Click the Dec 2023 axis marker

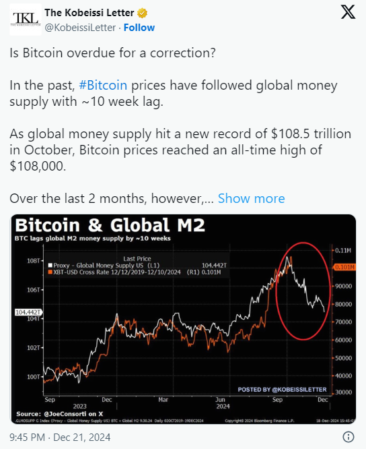(x=107, y=400)
